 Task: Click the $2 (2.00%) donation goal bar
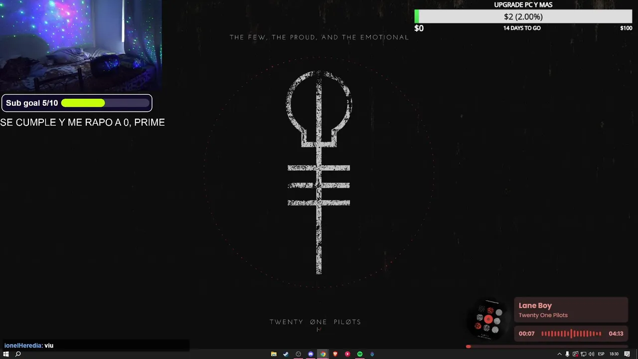click(x=523, y=16)
